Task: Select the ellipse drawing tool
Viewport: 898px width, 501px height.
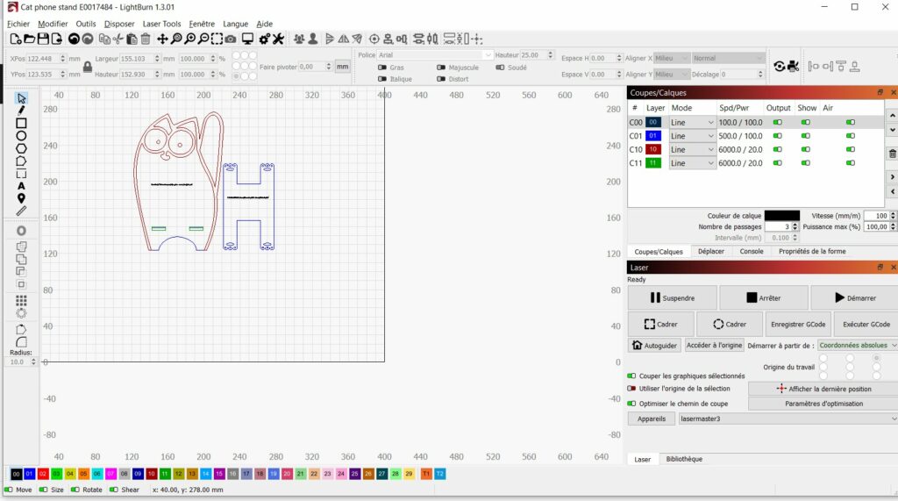Action: 21,136
